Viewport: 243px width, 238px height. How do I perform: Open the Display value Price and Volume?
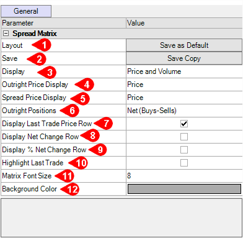[184, 71]
